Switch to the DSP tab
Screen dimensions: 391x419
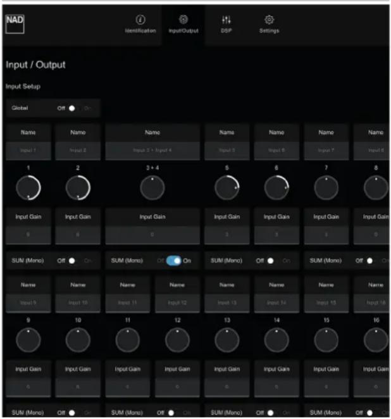click(x=227, y=24)
